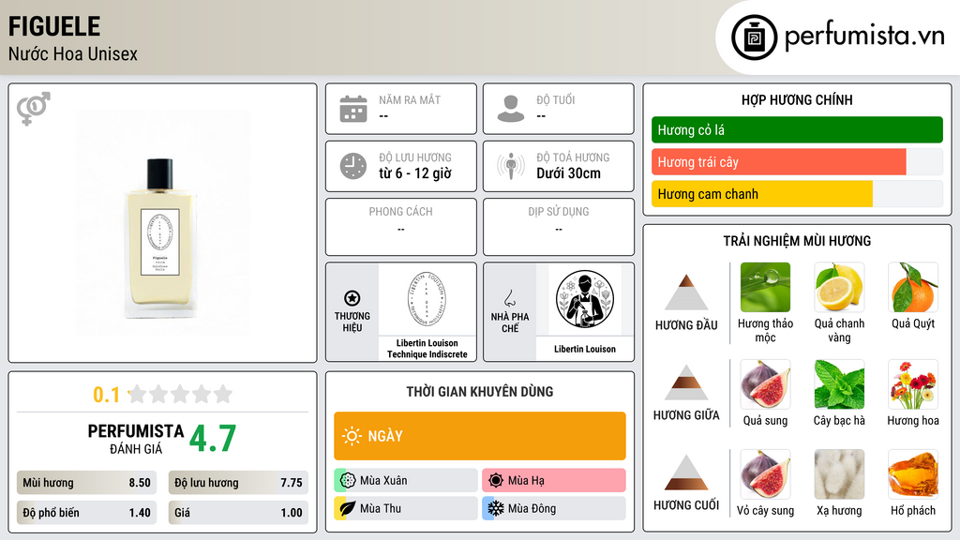
Task: Click the snowflake icon for Mùa Đông
Action: (x=496, y=508)
